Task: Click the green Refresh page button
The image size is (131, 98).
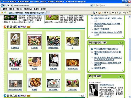Action: 95,5
